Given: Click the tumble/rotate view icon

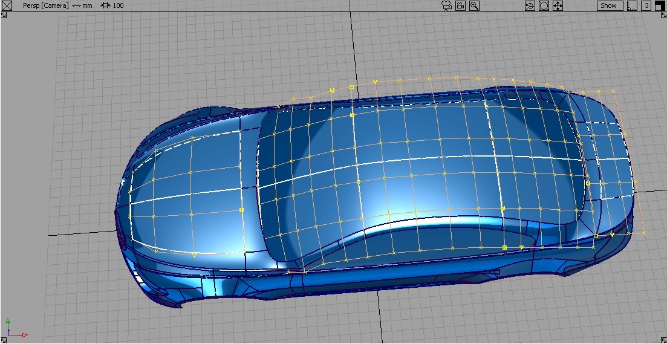Looking at the screenshot, I should pos(530,5).
